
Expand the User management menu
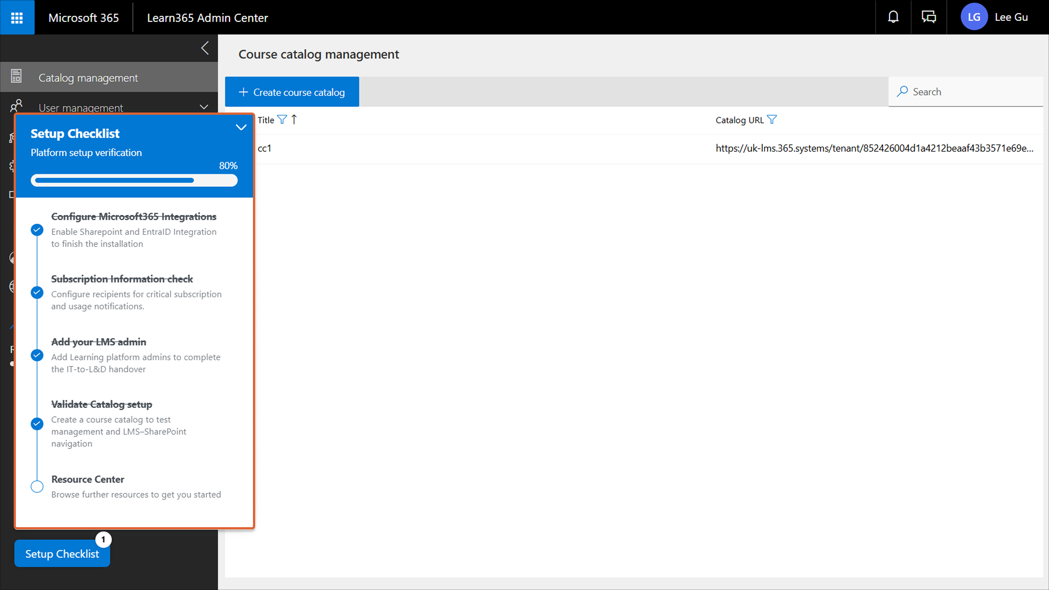click(204, 107)
